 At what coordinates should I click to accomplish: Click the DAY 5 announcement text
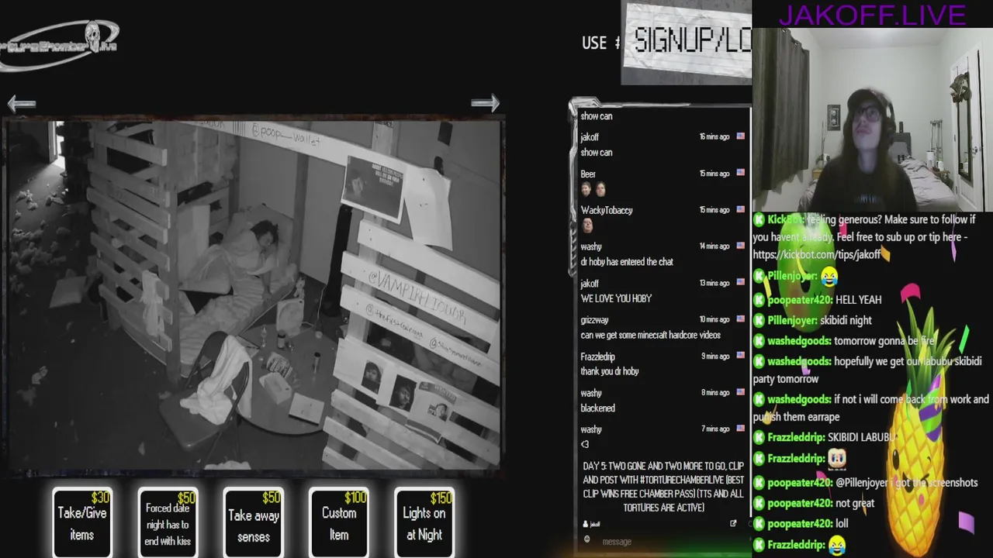click(663, 487)
